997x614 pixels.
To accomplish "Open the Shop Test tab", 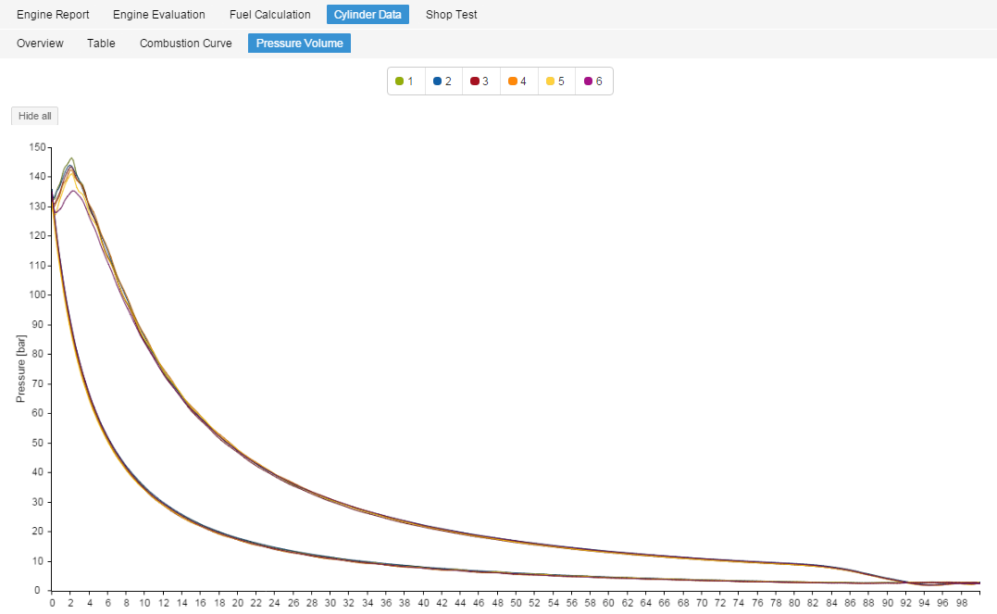I will 451,14.
